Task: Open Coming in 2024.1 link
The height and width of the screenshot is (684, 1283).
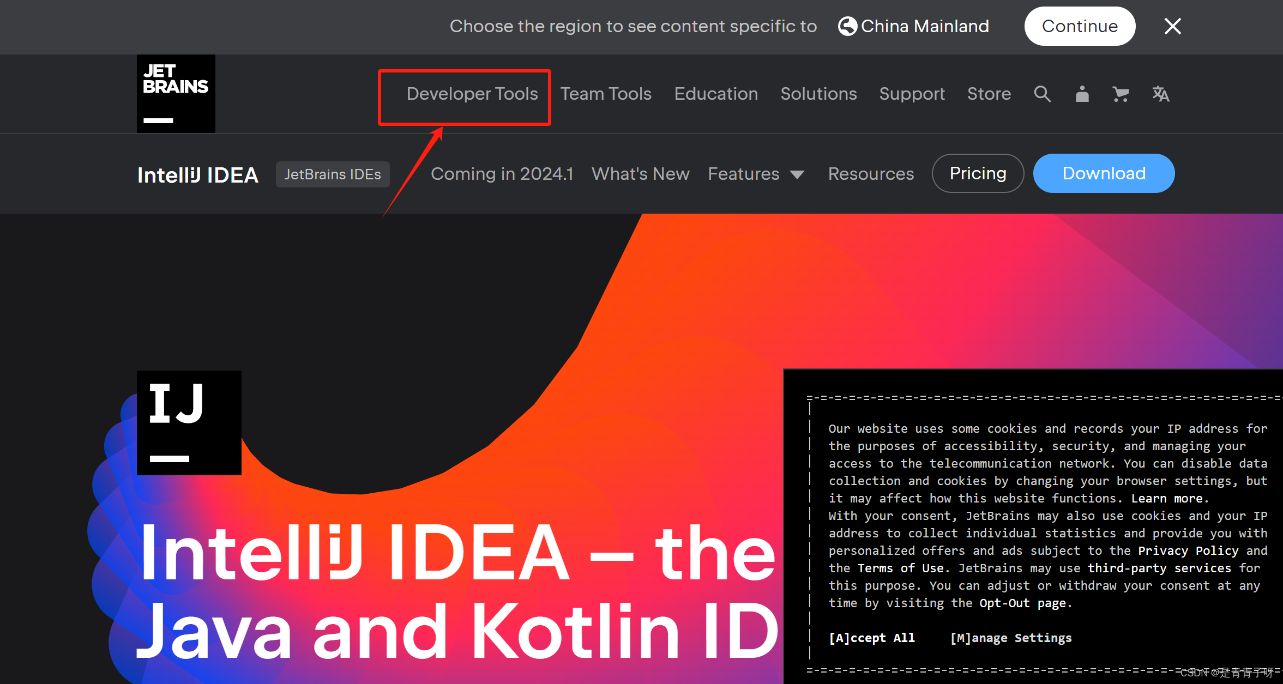Action: coord(502,174)
